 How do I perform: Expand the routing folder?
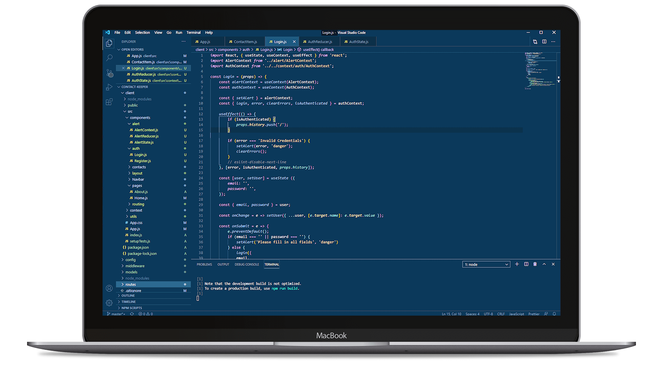(x=153, y=204)
